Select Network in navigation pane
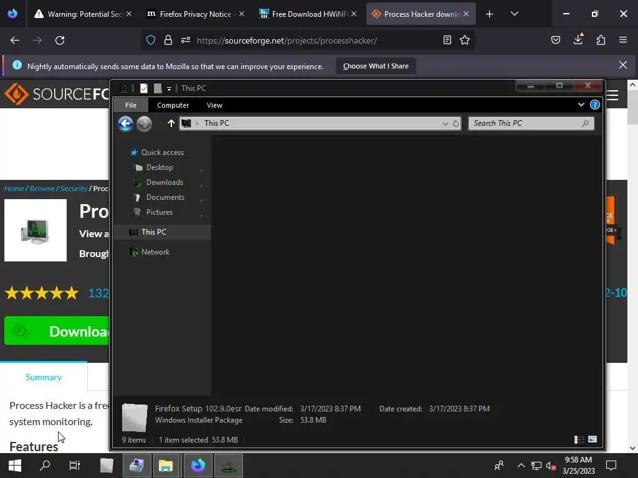 (x=155, y=252)
